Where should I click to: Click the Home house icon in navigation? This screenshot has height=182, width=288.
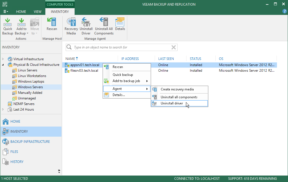click(6, 121)
